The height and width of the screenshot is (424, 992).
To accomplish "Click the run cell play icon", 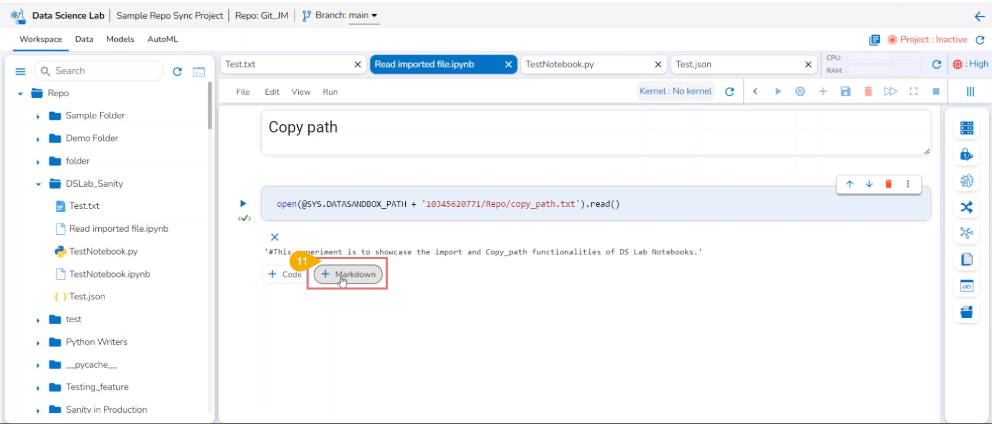I will (x=243, y=204).
